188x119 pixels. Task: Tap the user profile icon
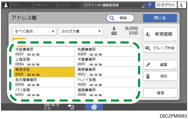(x=6, y=5)
